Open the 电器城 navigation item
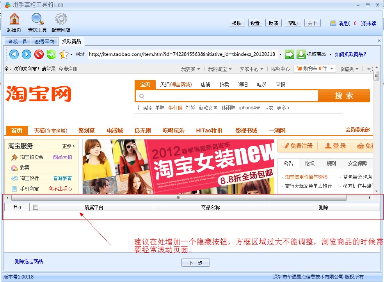384x282 pixels. pos(115,130)
